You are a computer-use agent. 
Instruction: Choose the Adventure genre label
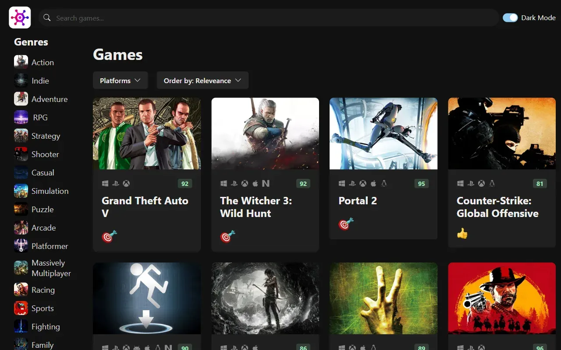click(x=50, y=99)
